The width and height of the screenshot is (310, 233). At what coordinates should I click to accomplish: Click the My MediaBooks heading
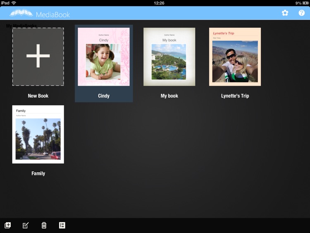tap(21, 26)
